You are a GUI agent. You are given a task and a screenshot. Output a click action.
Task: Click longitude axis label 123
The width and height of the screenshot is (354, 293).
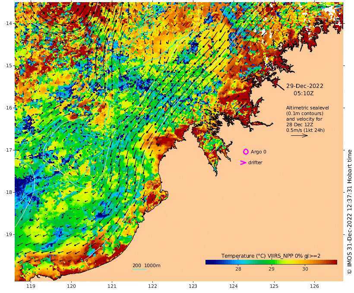193,286
